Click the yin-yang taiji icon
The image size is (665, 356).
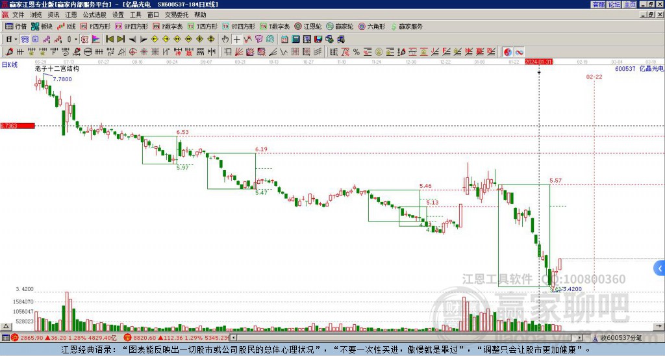click(x=508, y=52)
